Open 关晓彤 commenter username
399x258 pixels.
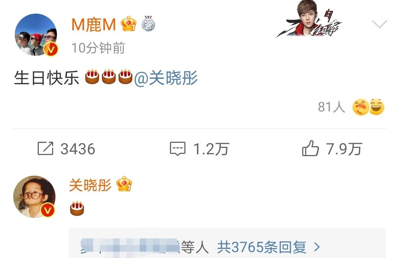coord(91,185)
